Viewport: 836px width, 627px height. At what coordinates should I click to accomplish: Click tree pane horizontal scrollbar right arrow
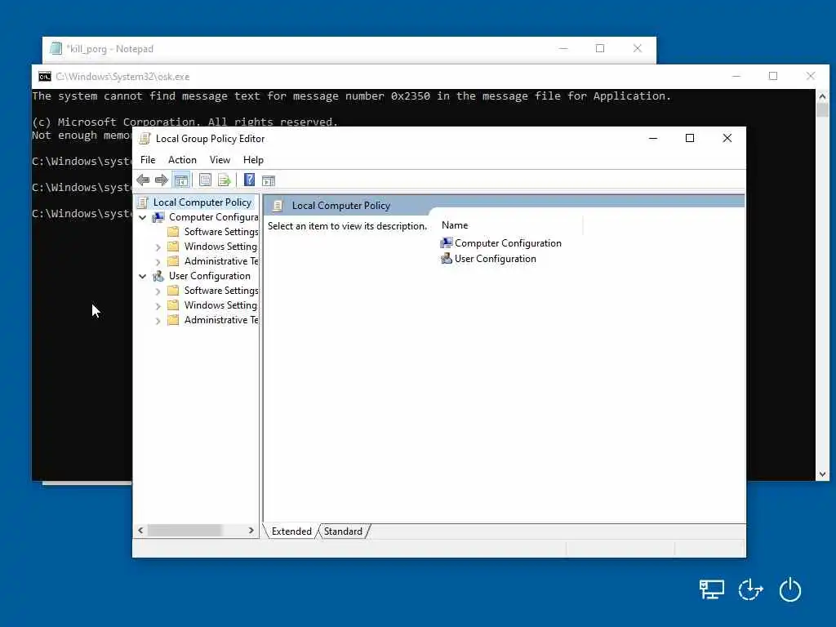point(251,531)
